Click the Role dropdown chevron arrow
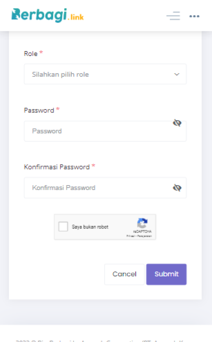Viewport: 212px width, 342px height. pos(177,74)
